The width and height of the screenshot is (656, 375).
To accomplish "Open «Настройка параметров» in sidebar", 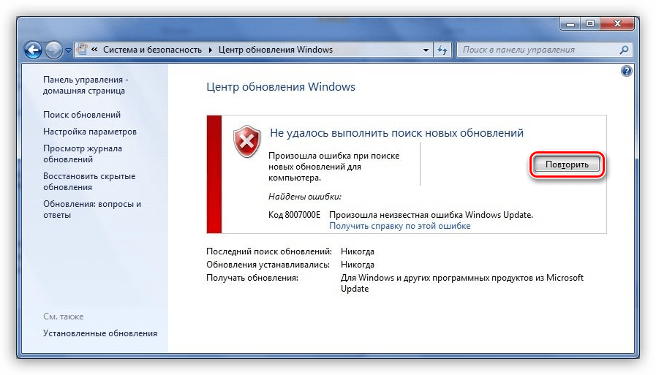I will pyautogui.click(x=89, y=132).
